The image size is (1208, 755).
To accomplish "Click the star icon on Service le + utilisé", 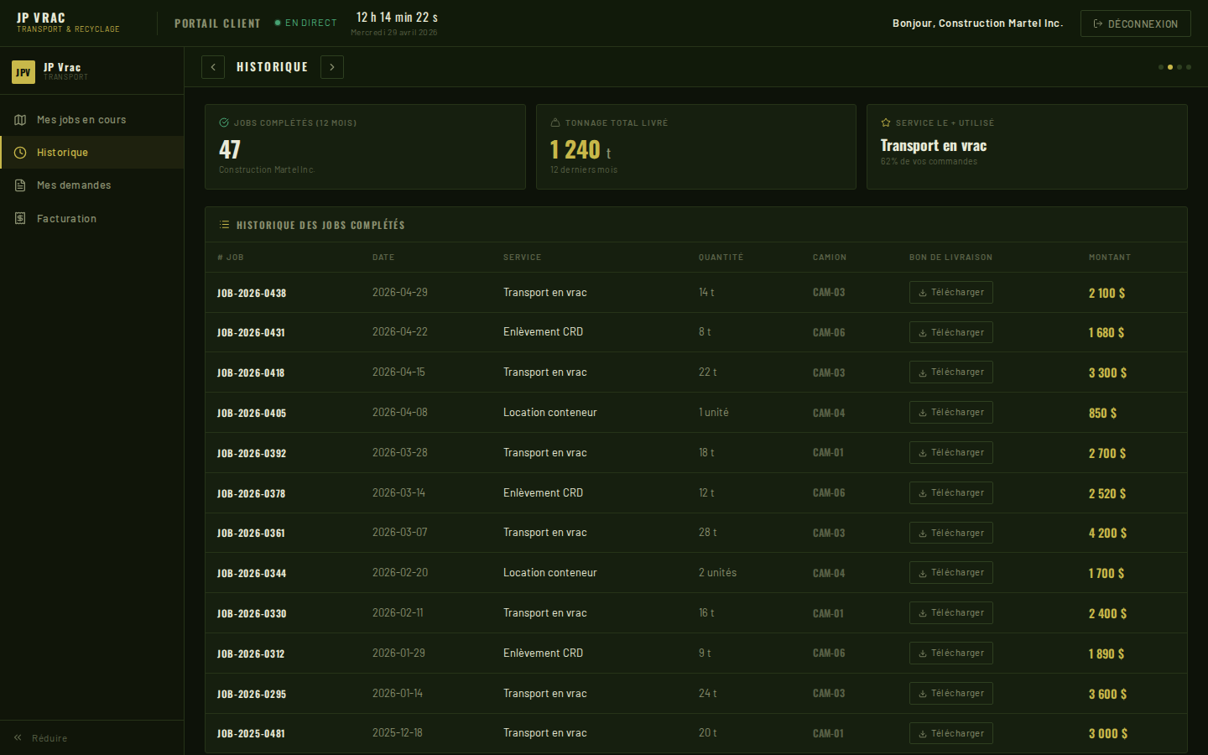I will 886,122.
